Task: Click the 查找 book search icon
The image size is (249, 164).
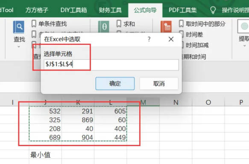Action: [19, 27]
